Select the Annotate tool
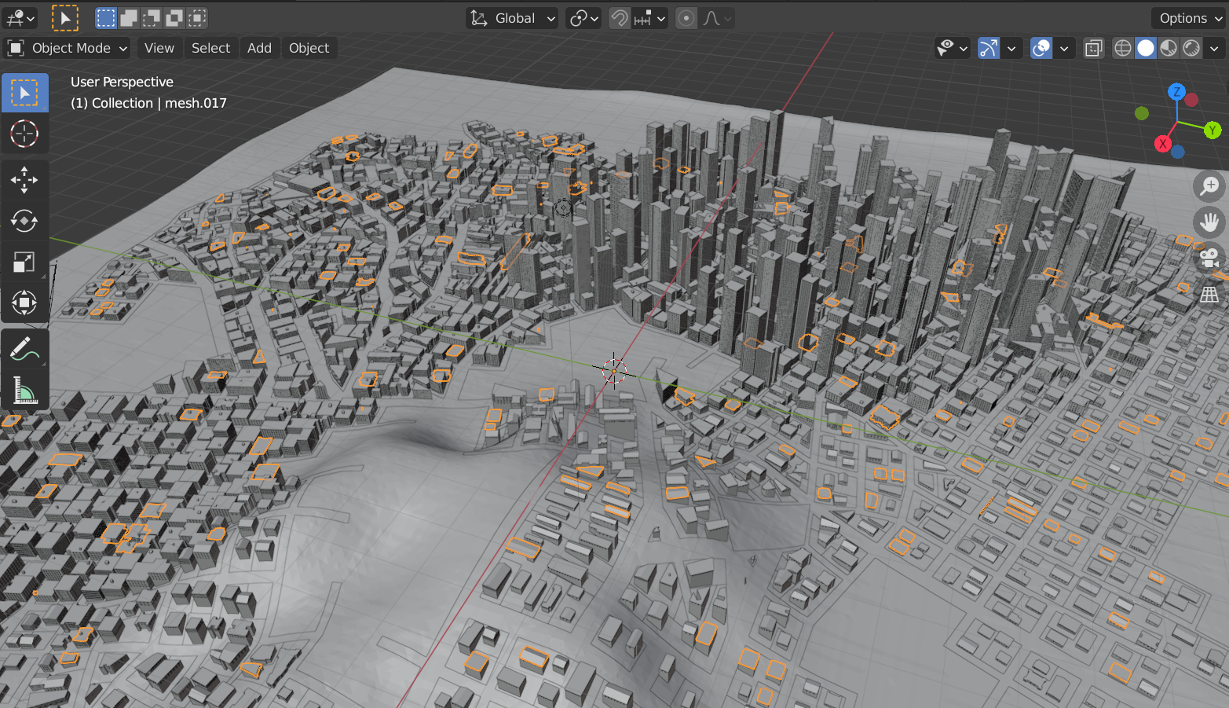This screenshot has height=708, width=1229. (24, 348)
